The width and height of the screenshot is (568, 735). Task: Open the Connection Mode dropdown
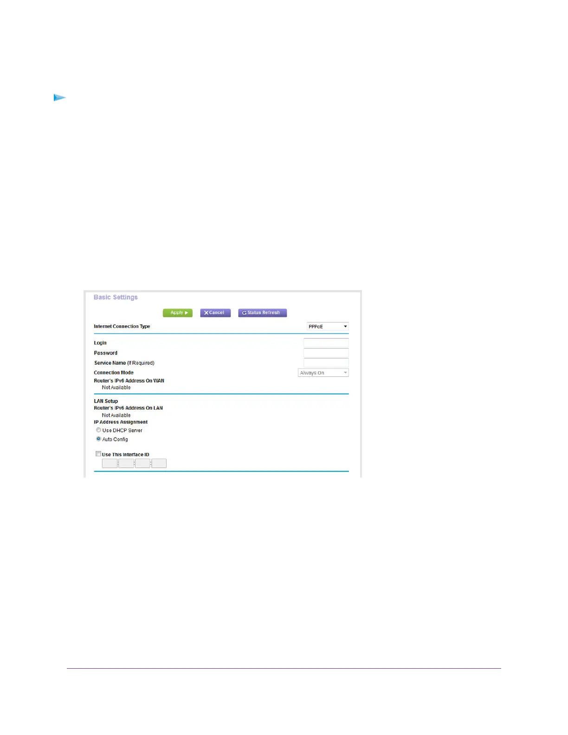click(323, 373)
